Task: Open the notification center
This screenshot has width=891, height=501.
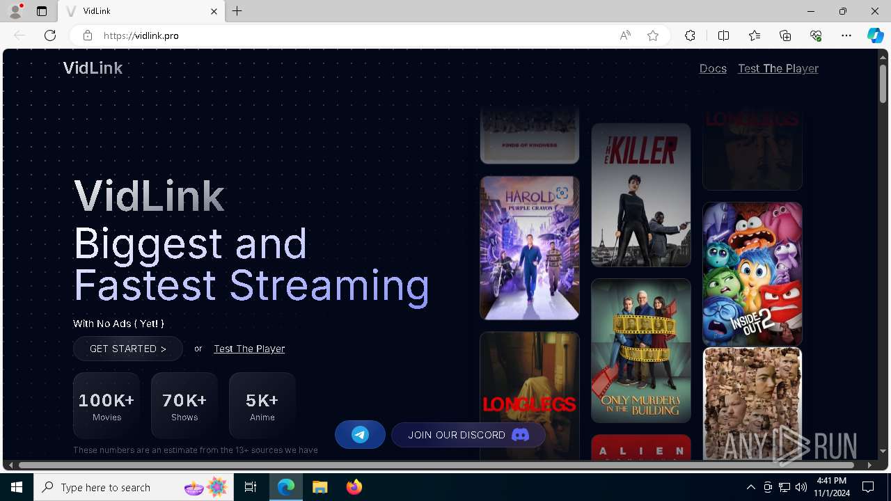Action: click(x=869, y=487)
